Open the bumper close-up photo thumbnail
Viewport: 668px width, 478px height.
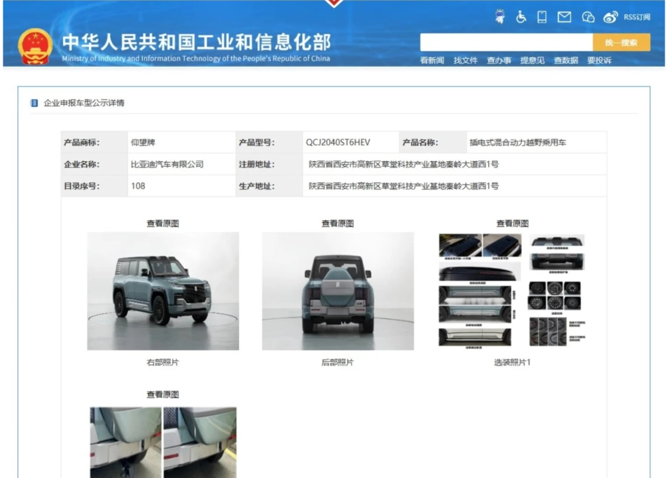pos(163,442)
